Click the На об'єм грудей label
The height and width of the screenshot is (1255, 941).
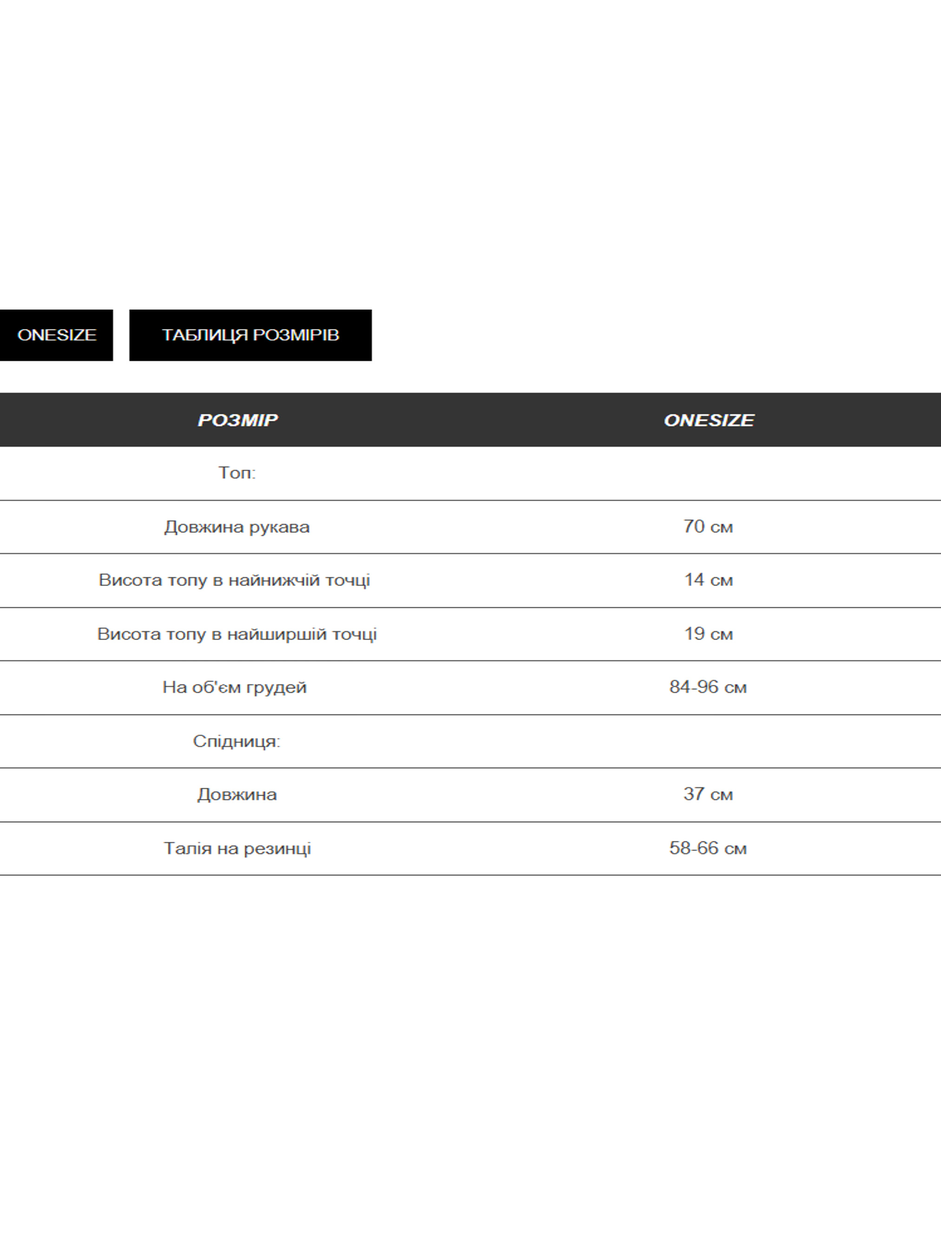(x=234, y=687)
